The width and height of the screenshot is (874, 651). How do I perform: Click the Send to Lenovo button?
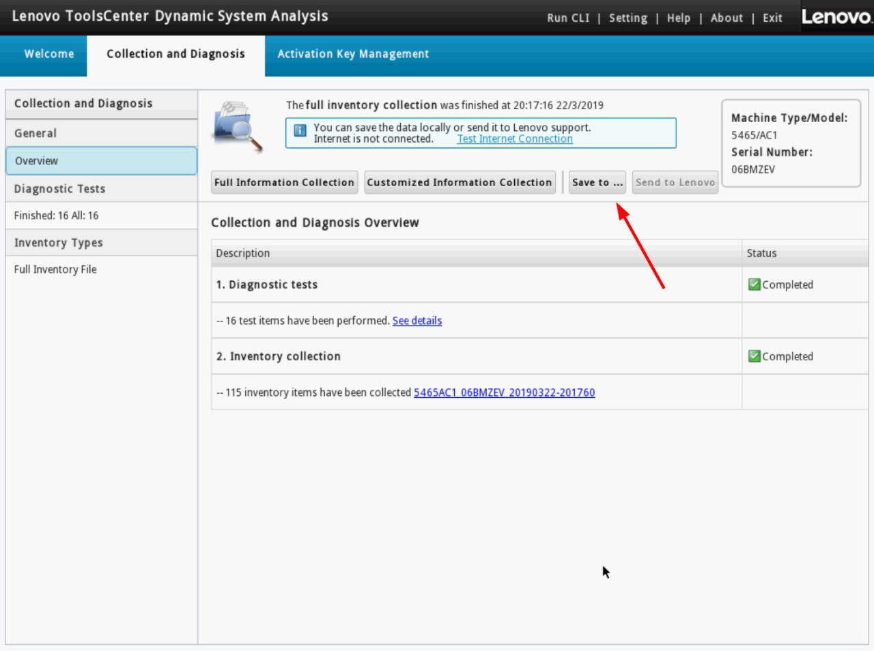click(x=675, y=182)
